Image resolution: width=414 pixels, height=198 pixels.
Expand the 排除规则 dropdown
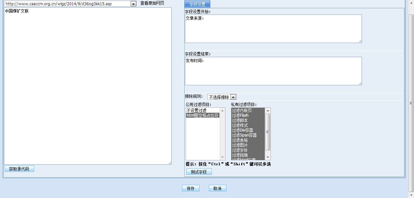[x=233, y=97]
